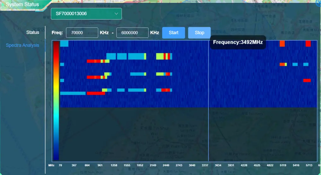Click the 1258 label on the frequency axis
This screenshot has height=175, width=321.
(x=114, y=165)
